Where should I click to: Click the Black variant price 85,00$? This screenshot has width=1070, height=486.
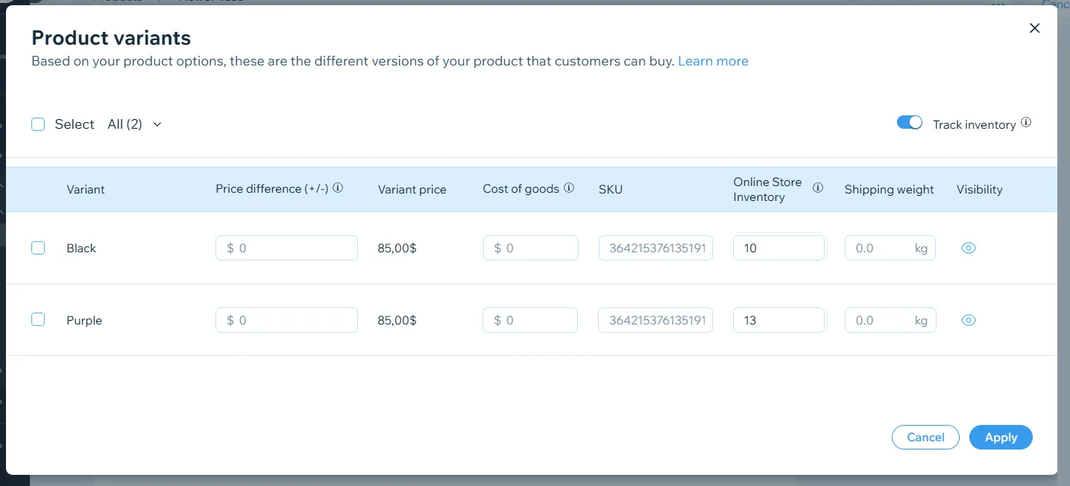(397, 249)
